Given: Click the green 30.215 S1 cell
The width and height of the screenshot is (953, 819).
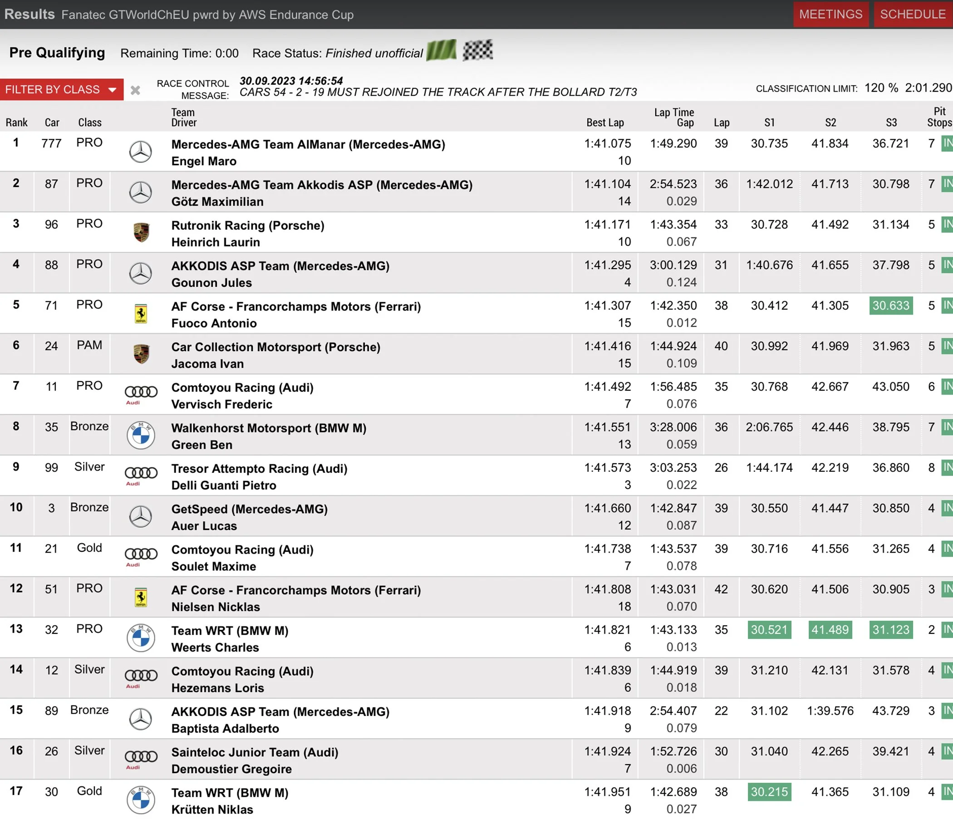Looking at the screenshot, I should pyautogui.click(x=769, y=792).
